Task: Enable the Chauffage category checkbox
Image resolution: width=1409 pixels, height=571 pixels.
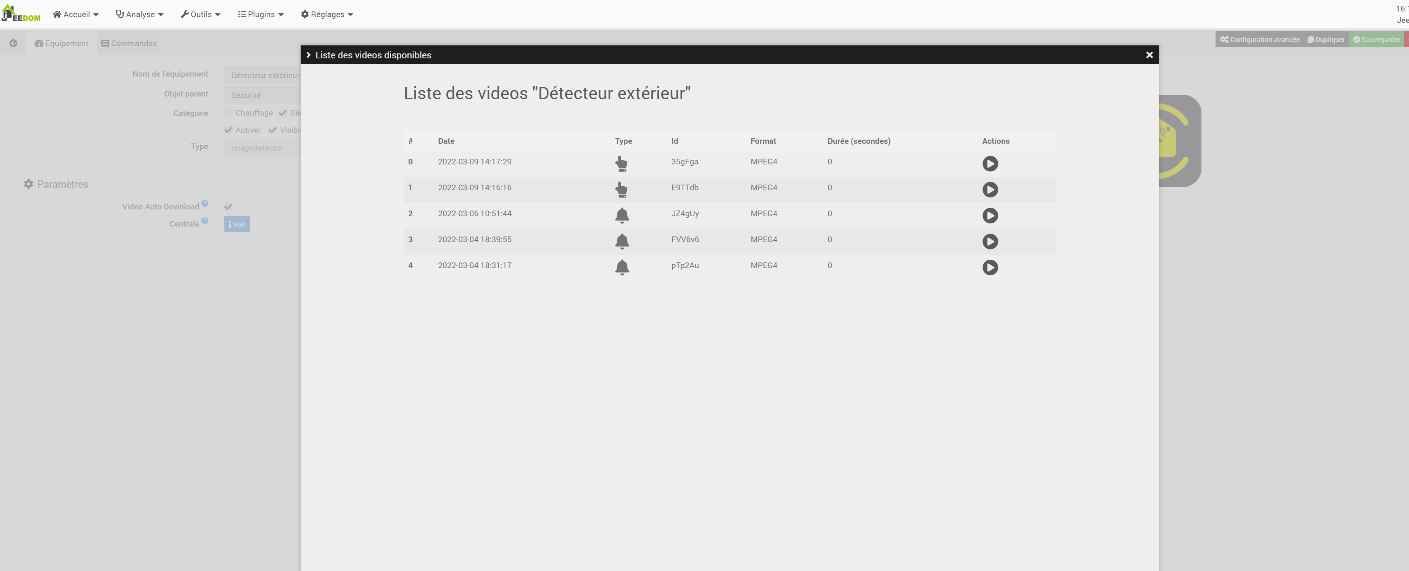Action: (x=228, y=113)
